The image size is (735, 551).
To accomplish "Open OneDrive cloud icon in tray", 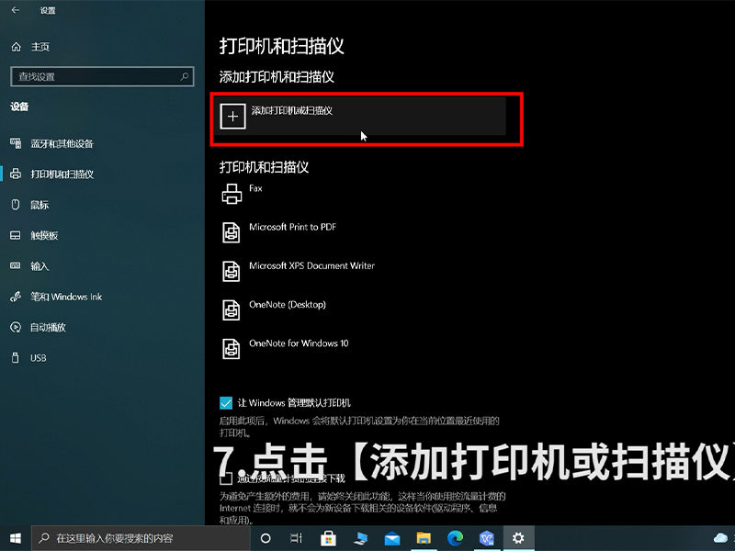I will (x=720, y=539).
